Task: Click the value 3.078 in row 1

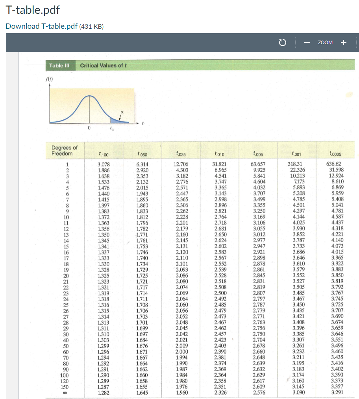Action: pos(104,164)
